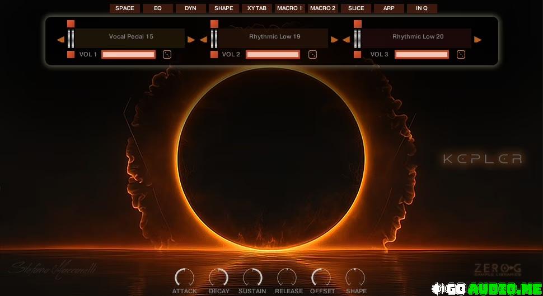Click the Release knob
This screenshot has width=543, height=296.
(287, 277)
